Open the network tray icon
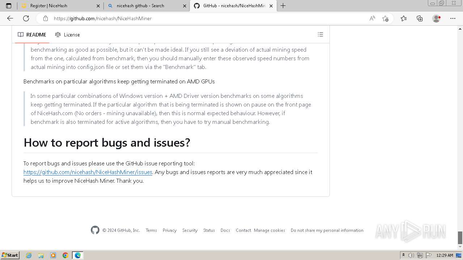 point(420,255)
